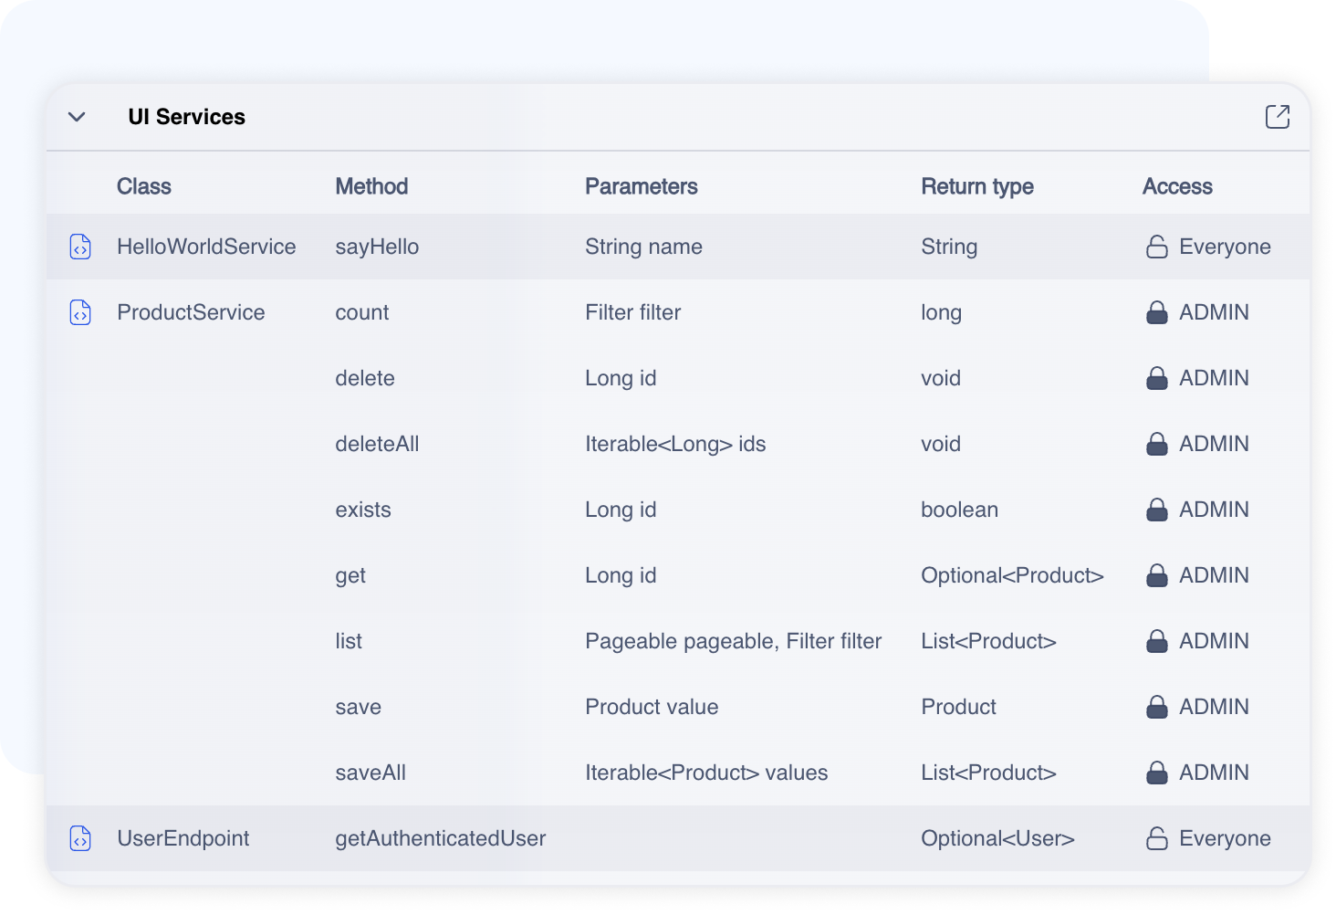1336x915 pixels.
Task: Open the sayHello method link
Action: coord(377,247)
